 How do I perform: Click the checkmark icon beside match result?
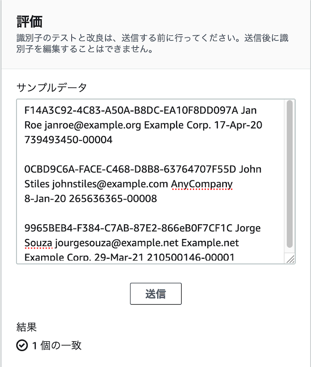pos(22,345)
